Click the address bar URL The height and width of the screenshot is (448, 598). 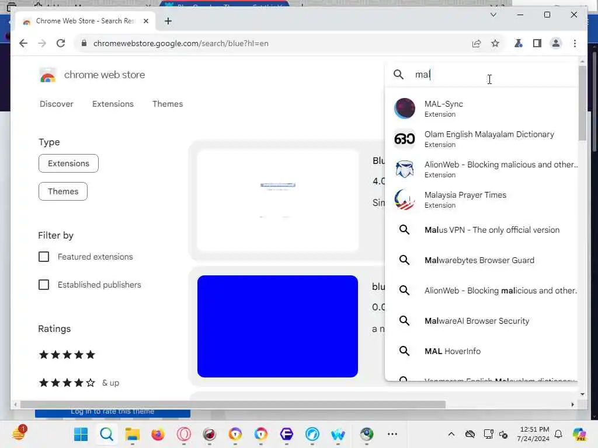[x=181, y=43]
